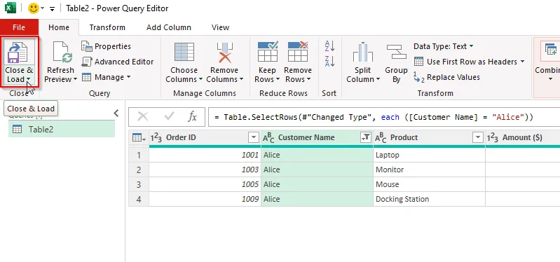Select row number 1 header

coord(139,155)
